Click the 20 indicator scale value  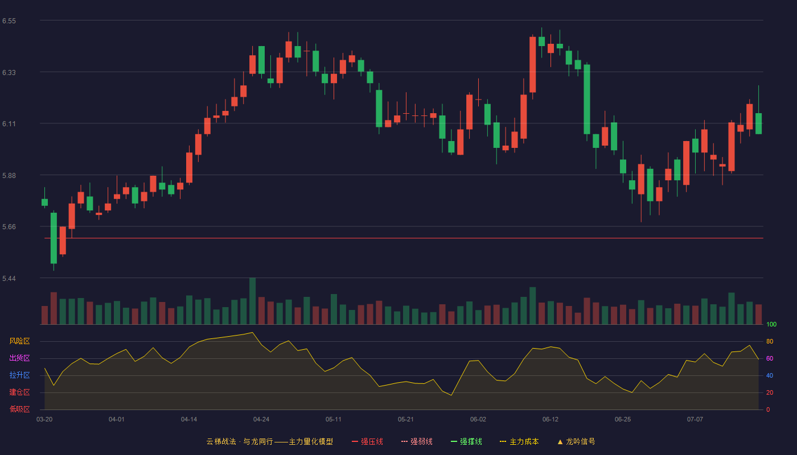pyautogui.click(x=770, y=392)
